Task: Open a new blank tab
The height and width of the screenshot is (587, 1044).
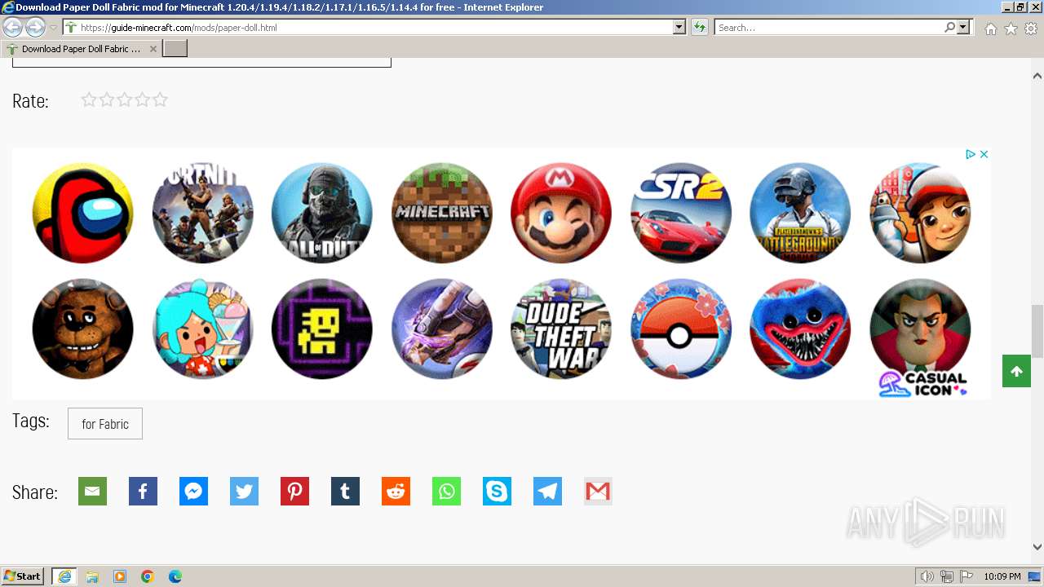Action: pyautogui.click(x=175, y=49)
